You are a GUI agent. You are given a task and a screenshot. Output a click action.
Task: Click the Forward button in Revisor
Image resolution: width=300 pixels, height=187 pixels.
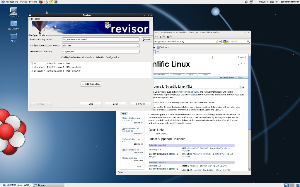pyautogui.click(x=140, y=104)
